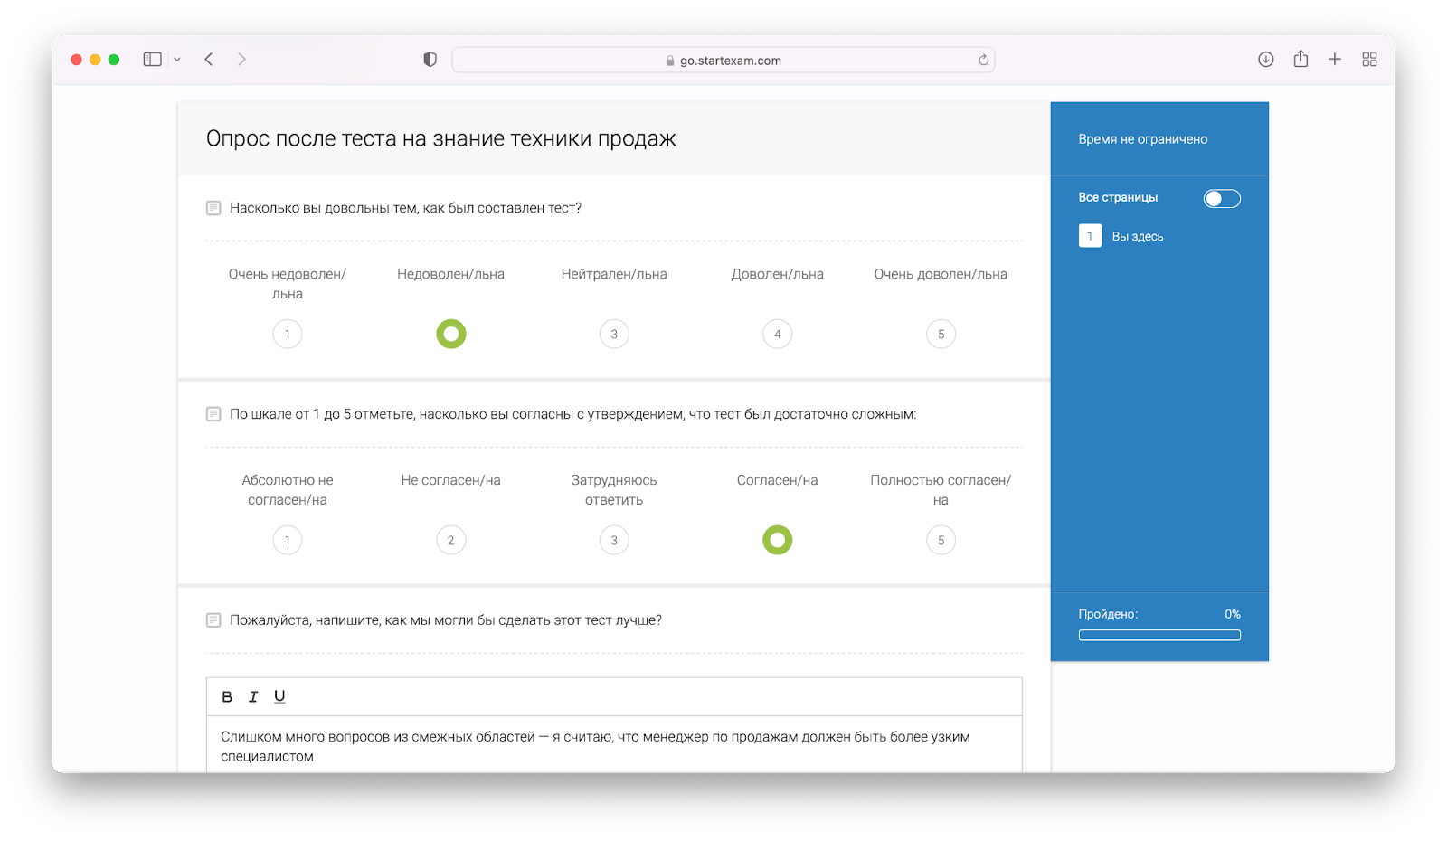Select the selected 'Недоволен/льна' radio button
Screen dimensions: 1447x841
click(x=451, y=335)
